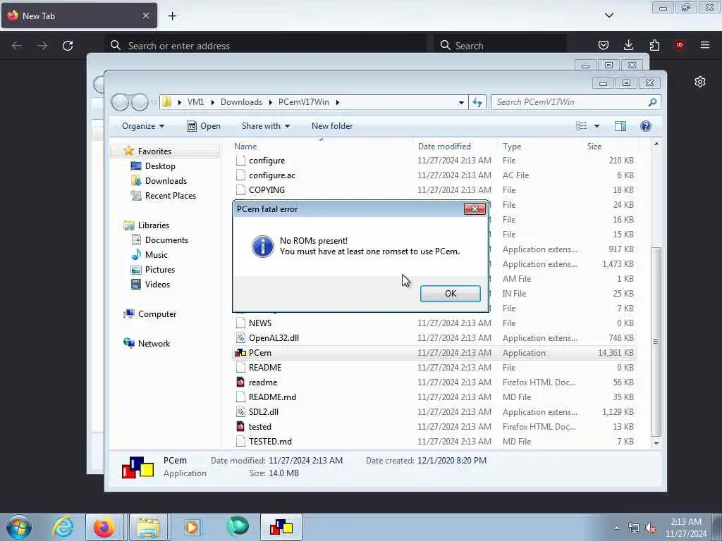Open Pictures library
Image resolution: width=722 pixels, height=541 pixels.
pos(160,270)
